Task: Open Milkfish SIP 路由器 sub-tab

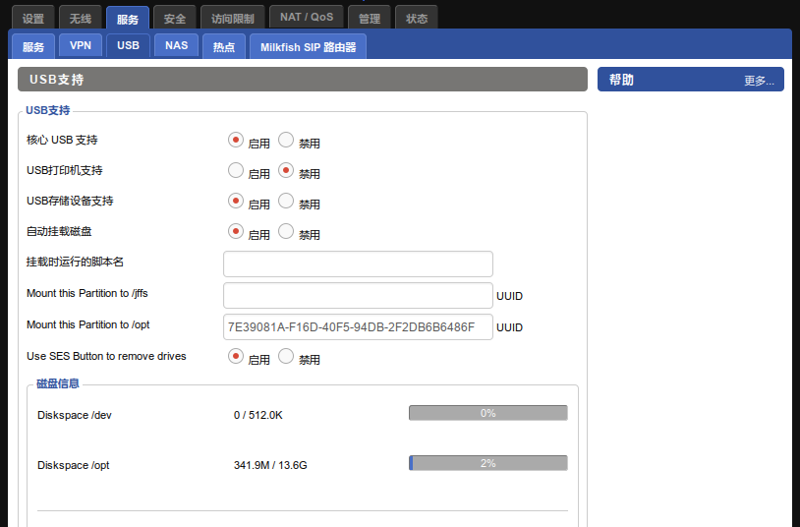Action: [x=308, y=46]
